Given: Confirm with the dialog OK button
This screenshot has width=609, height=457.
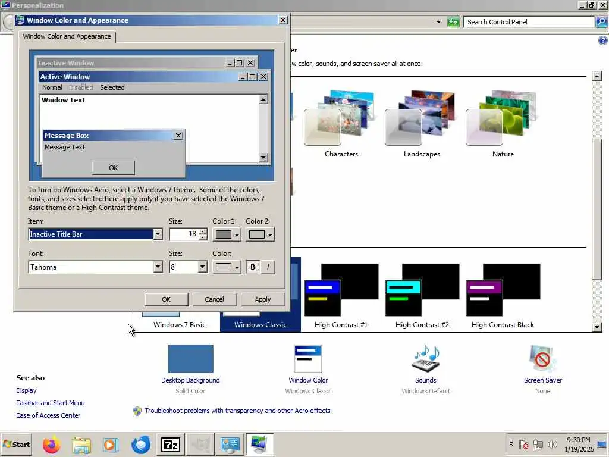Looking at the screenshot, I should point(167,299).
